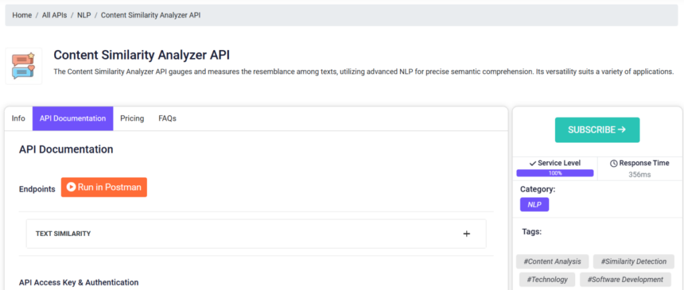Screen dimensions: 684x290
Task: Click the Response Time clock icon
Action: (614, 163)
